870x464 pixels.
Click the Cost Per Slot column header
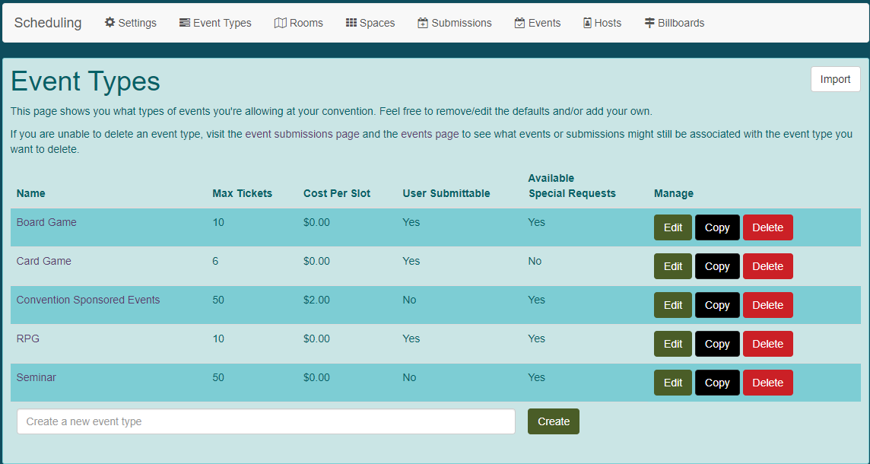[x=337, y=194]
